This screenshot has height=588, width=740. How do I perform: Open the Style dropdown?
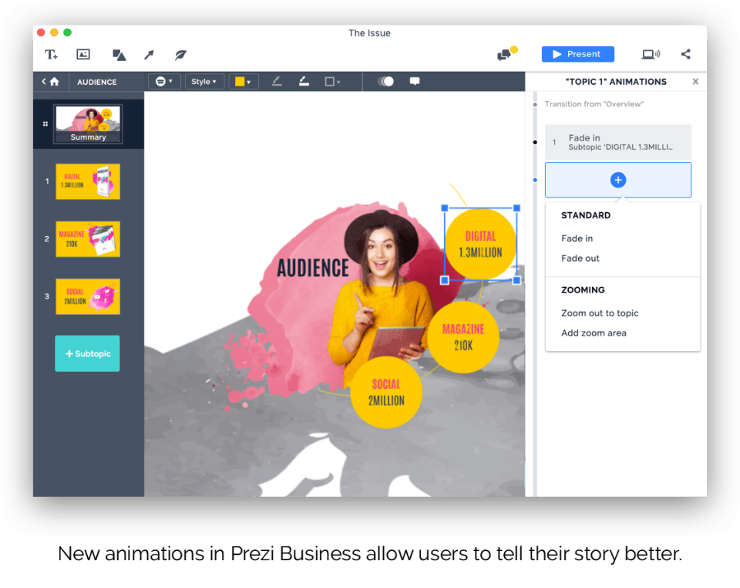(204, 81)
